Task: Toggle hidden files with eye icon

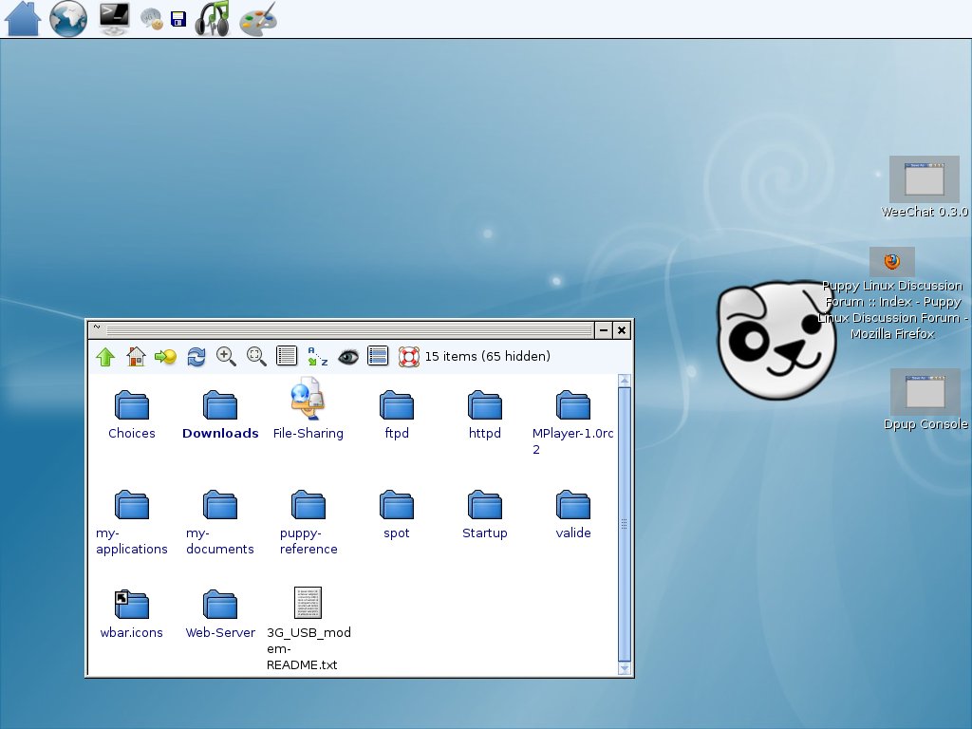Action: click(347, 357)
